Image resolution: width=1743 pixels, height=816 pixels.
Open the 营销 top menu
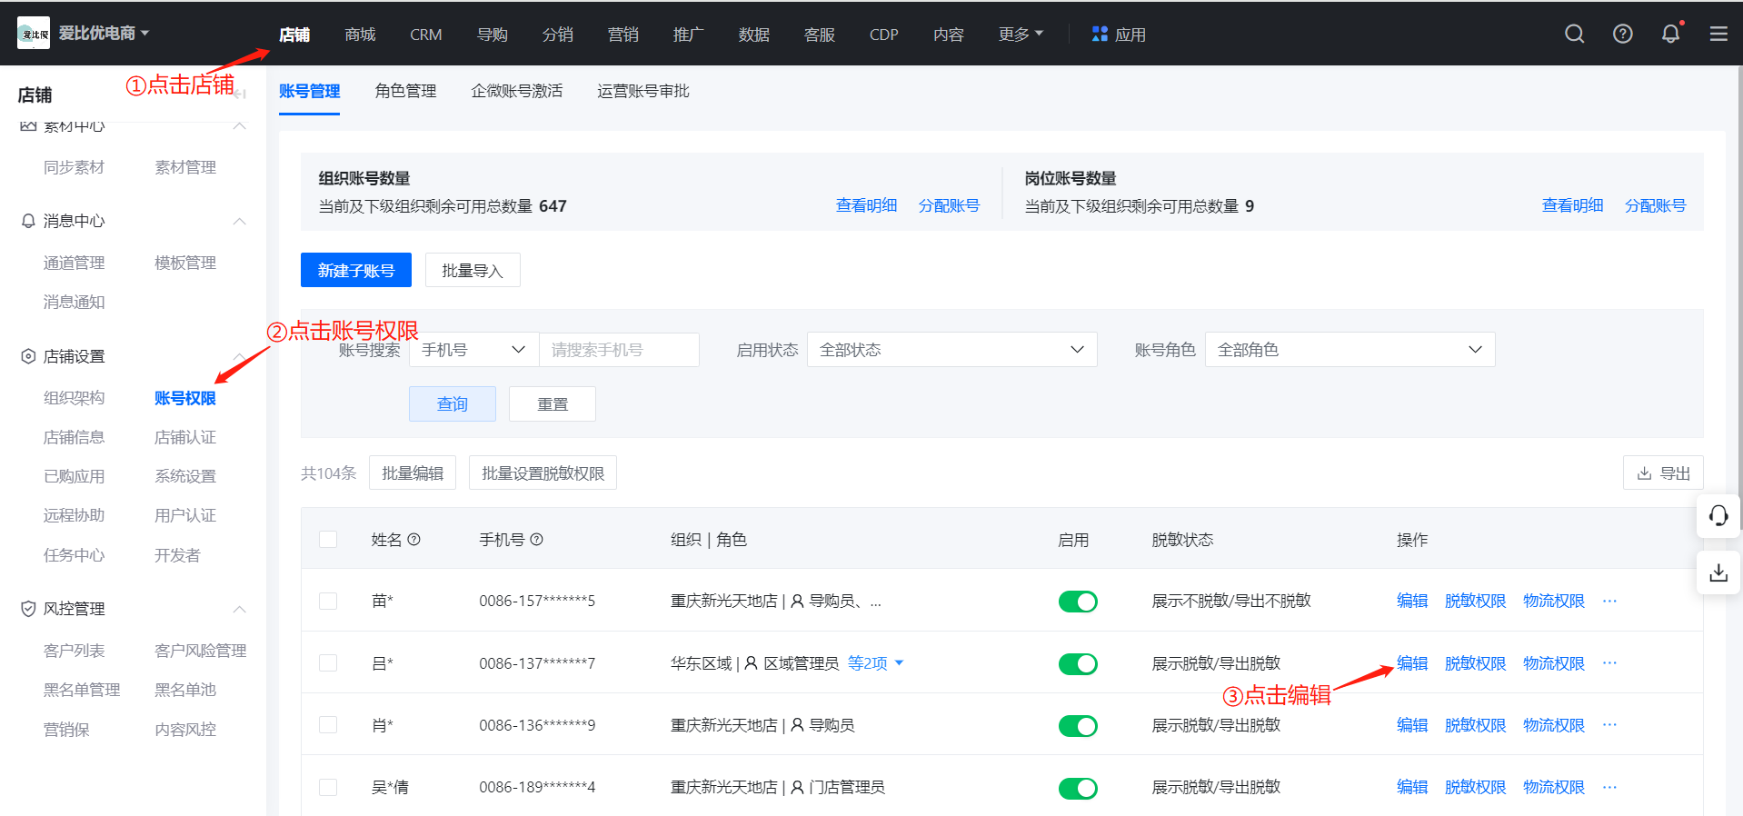[x=622, y=35]
